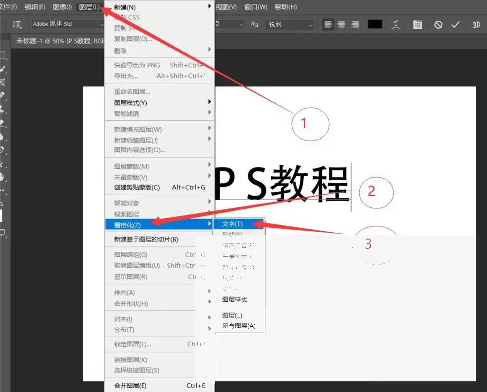Choose 创建剪贴蒙版(C)
Viewport: 487px width, 392px height.
tap(160, 187)
